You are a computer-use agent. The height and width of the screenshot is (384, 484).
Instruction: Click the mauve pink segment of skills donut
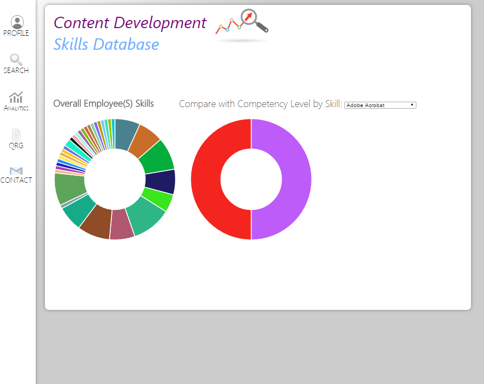tap(122, 225)
